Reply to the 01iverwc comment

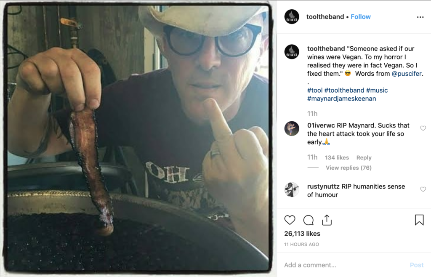pos(364,157)
